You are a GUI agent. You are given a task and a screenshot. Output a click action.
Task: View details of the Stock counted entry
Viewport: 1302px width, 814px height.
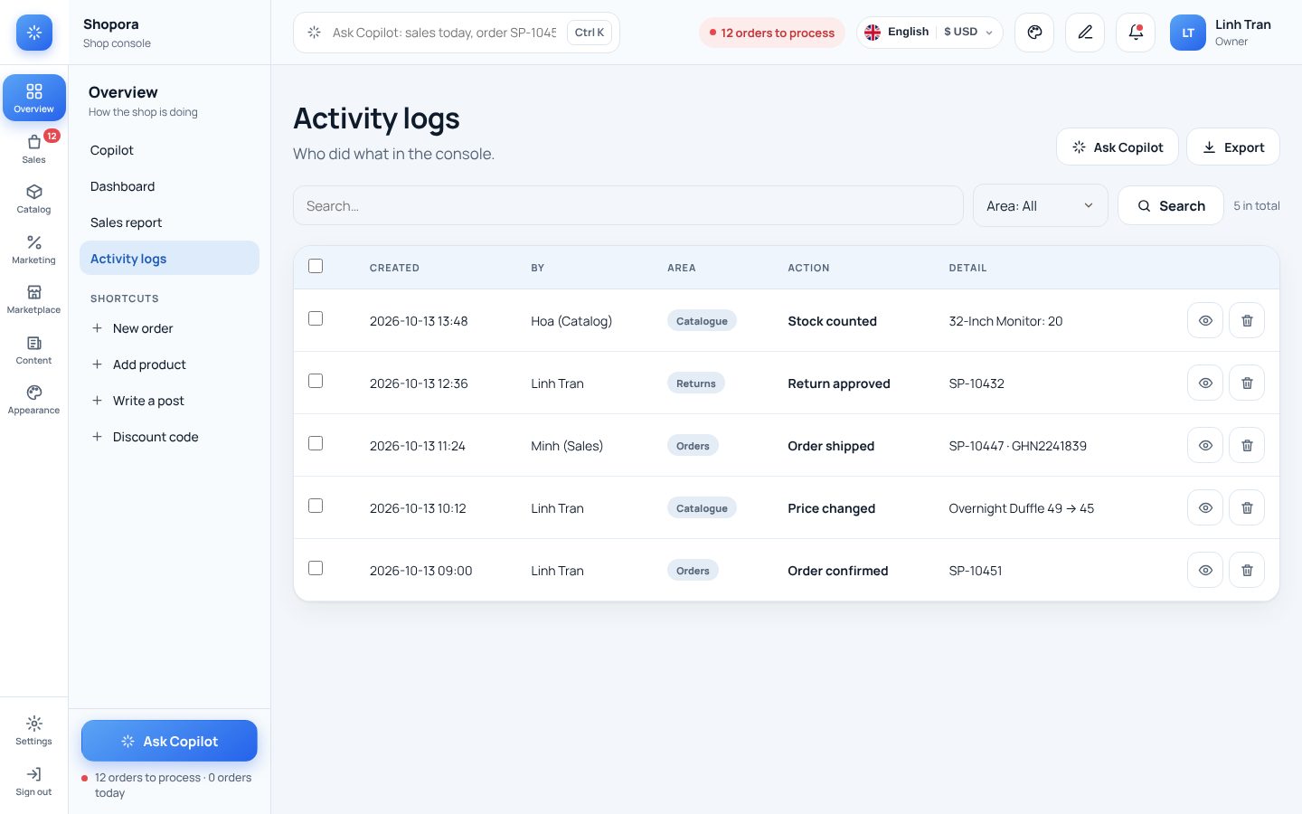click(x=1205, y=320)
